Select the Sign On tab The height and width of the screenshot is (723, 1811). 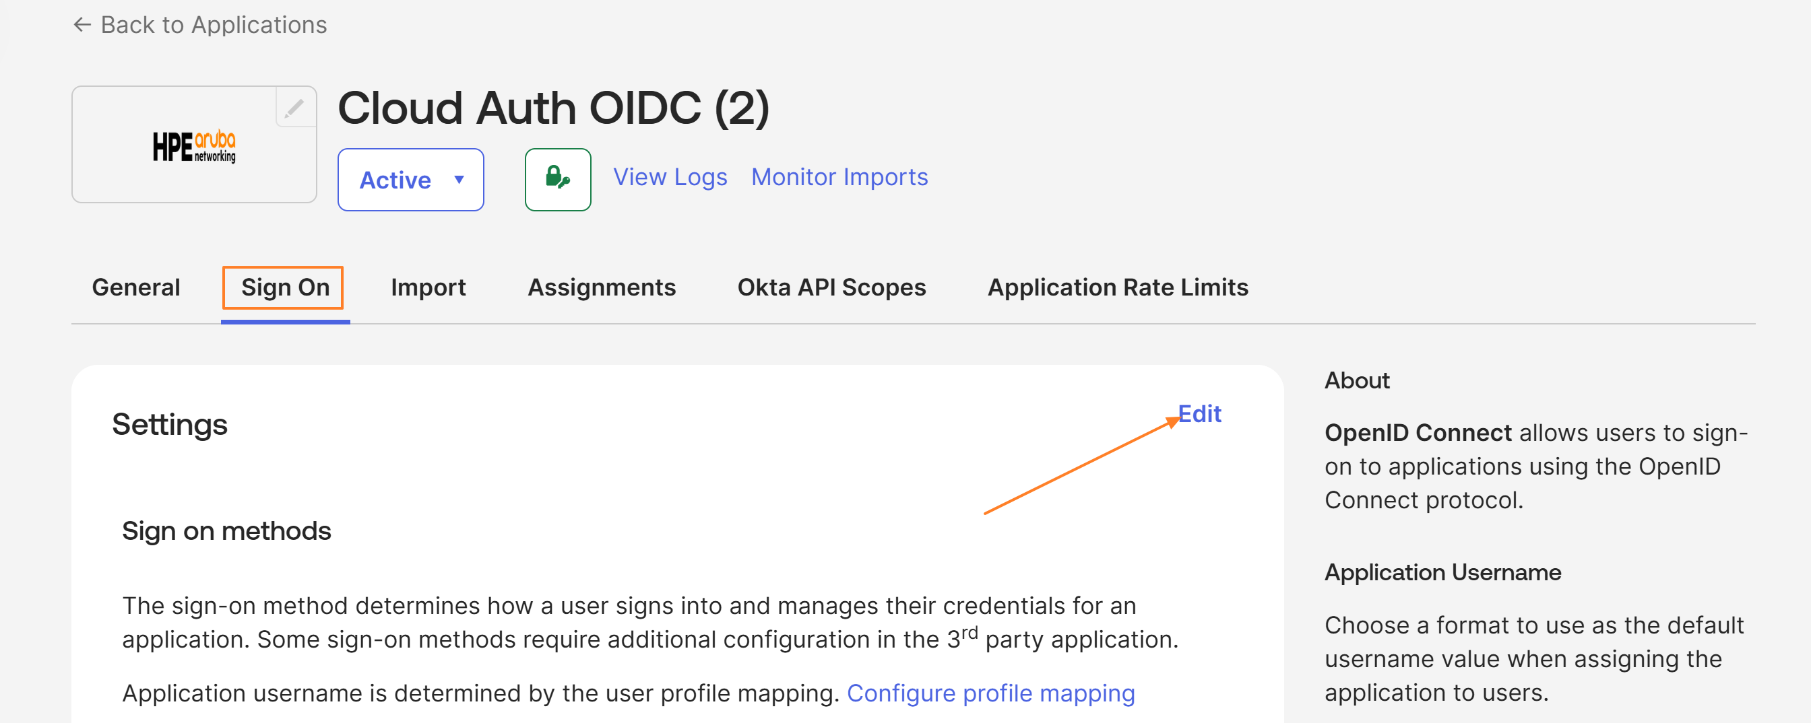click(x=286, y=287)
